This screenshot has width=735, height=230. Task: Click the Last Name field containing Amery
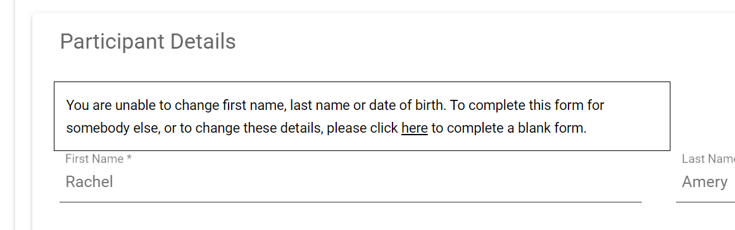pyautogui.click(x=705, y=181)
